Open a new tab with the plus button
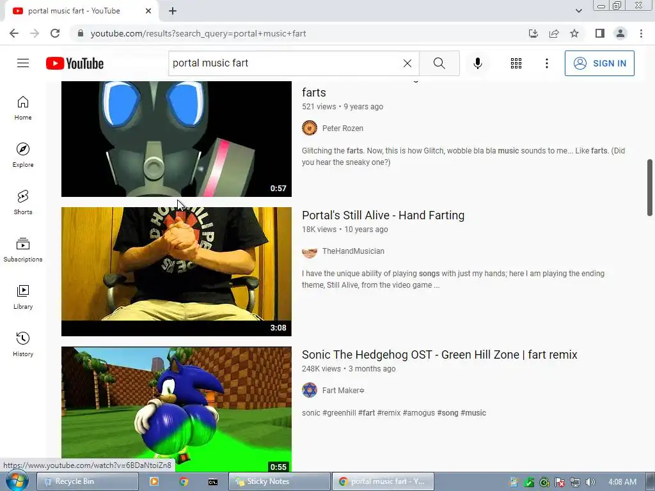This screenshot has width=655, height=491. [173, 12]
